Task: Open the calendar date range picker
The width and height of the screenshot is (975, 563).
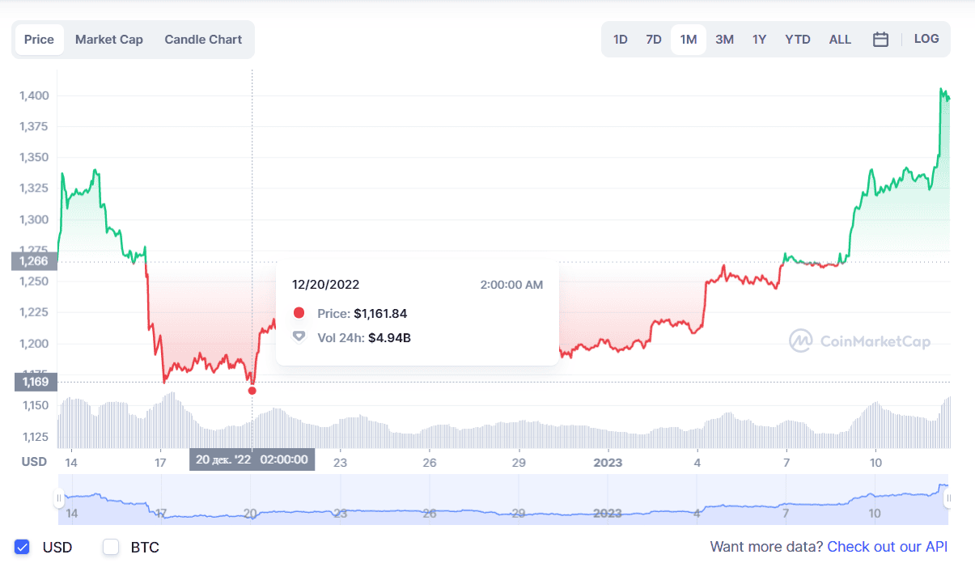Action: pyautogui.click(x=881, y=40)
